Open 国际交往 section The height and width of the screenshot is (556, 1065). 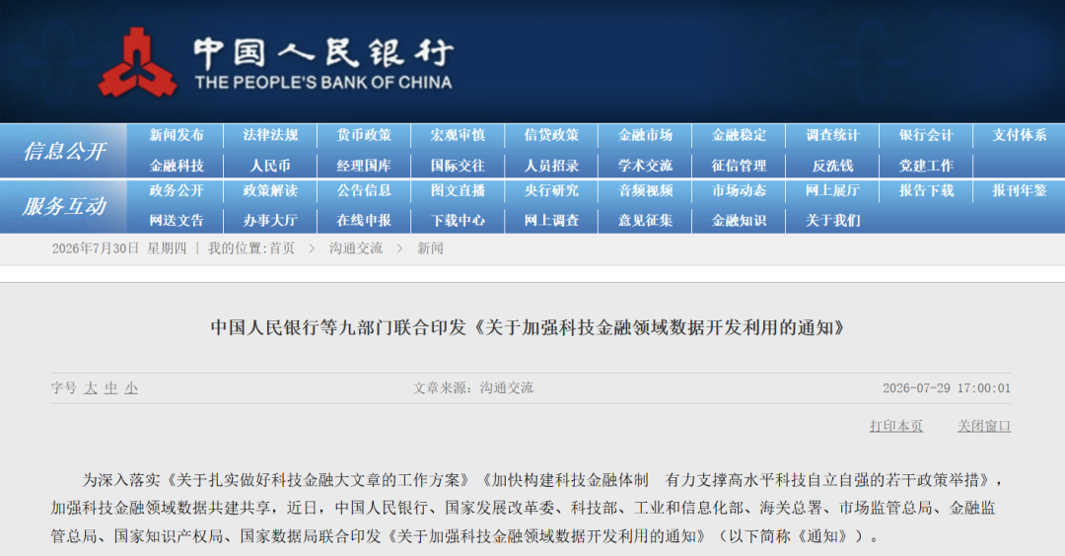pos(458,166)
